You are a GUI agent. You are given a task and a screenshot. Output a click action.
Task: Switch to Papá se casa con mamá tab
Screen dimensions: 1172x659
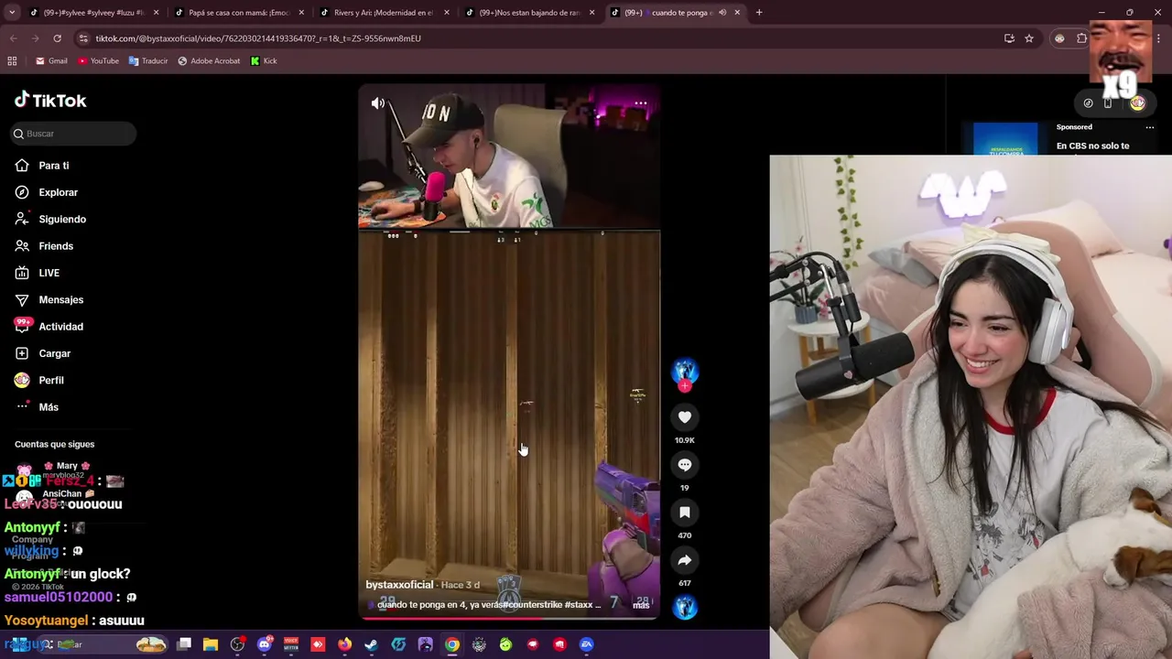[x=238, y=13]
